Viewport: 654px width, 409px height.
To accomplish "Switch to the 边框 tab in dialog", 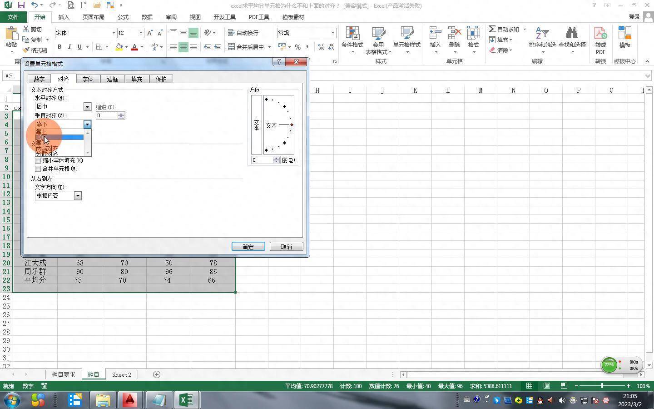I will click(112, 79).
